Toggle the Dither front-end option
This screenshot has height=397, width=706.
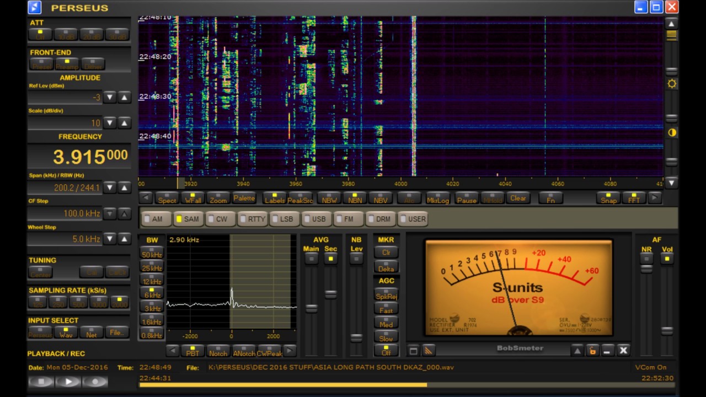(93, 65)
